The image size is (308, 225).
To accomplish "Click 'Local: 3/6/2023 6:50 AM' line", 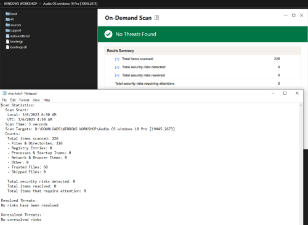I will point(32,115).
